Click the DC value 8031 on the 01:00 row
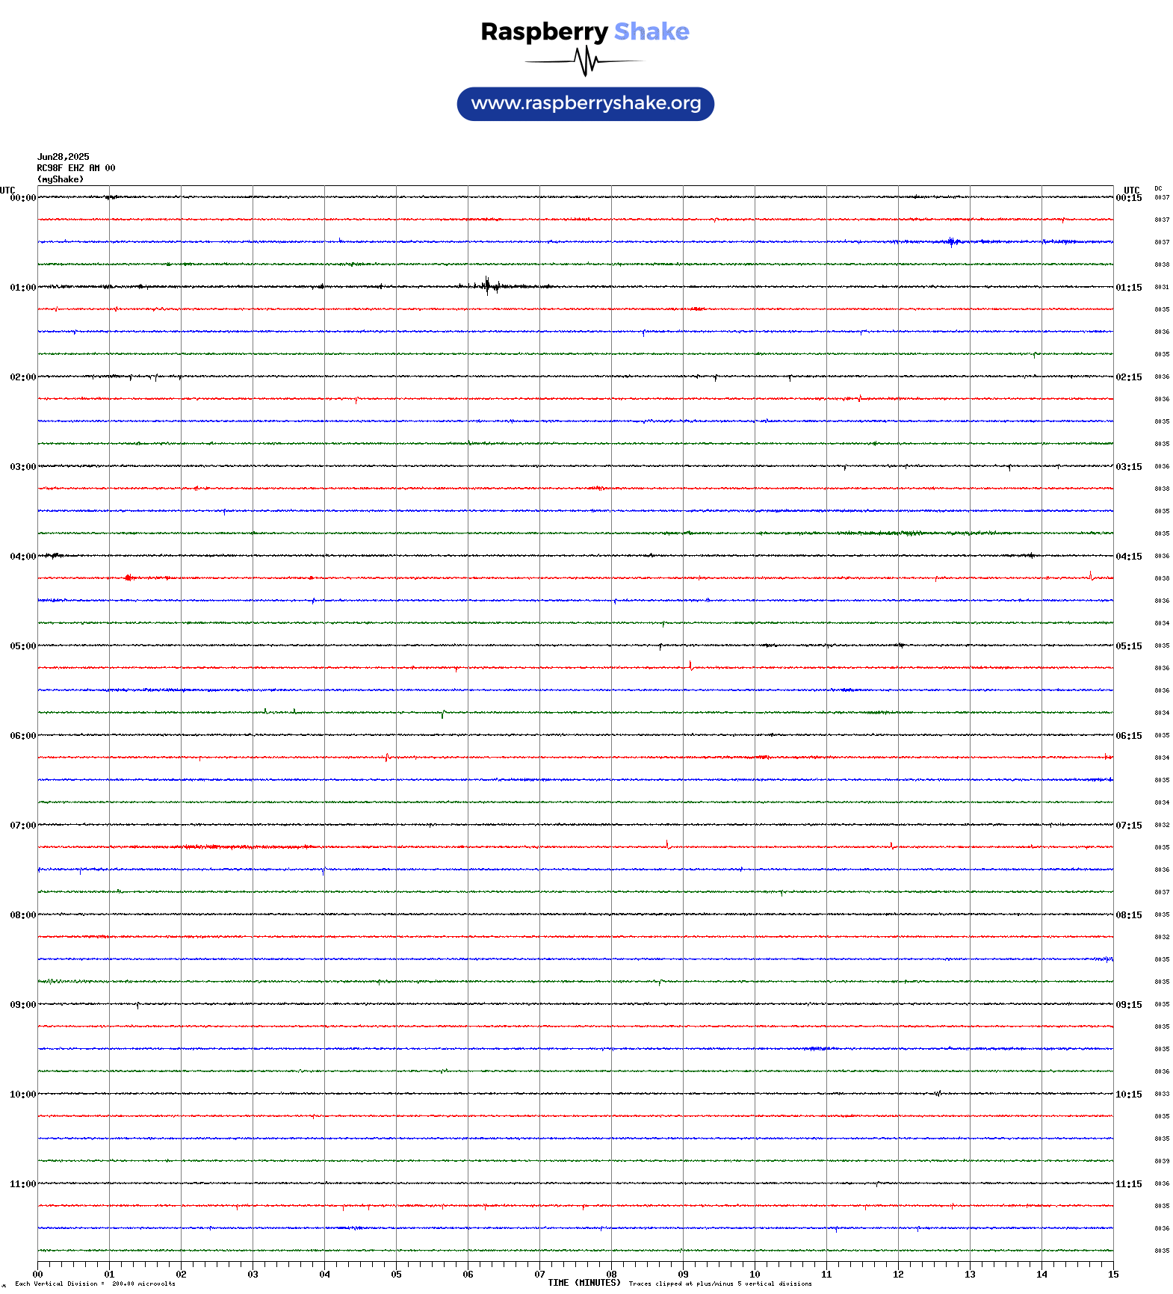Viewport: 1173px width, 1294px height. (1162, 288)
